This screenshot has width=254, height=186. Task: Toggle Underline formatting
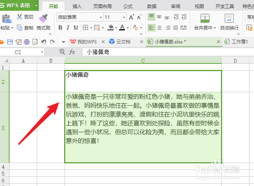tap(76, 28)
